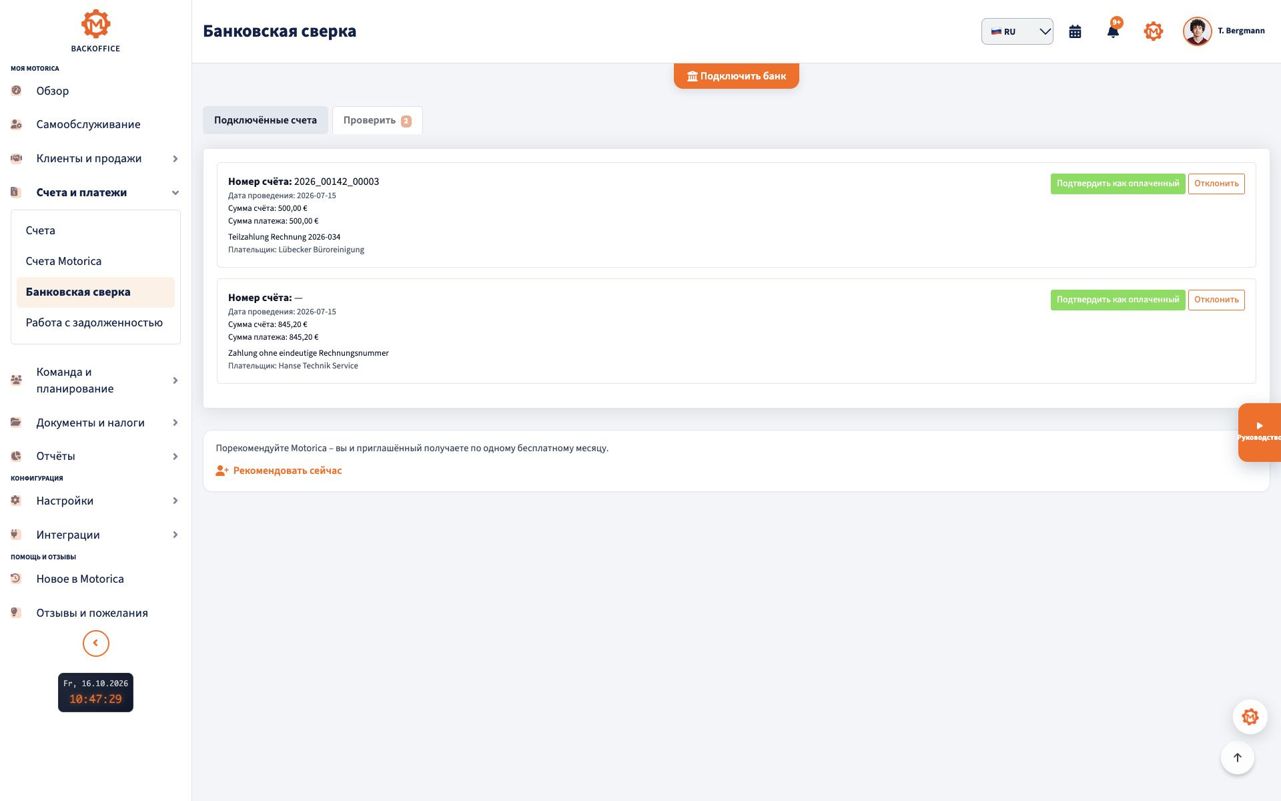This screenshot has width=1281, height=801.
Task: Click the Обзор sidebar icon
Action: click(x=17, y=90)
